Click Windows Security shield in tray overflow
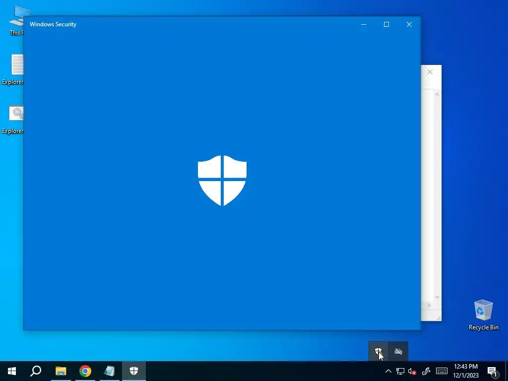Image resolution: width=508 pixels, height=381 pixels. (x=379, y=351)
